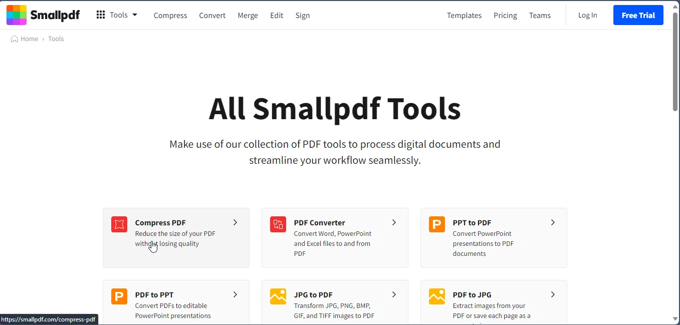Select the PPT to PDF title
The width and height of the screenshot is (680, 325).
pos(472,223)
